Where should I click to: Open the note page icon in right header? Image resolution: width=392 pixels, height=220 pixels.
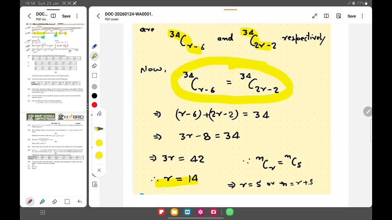point(339,16)
